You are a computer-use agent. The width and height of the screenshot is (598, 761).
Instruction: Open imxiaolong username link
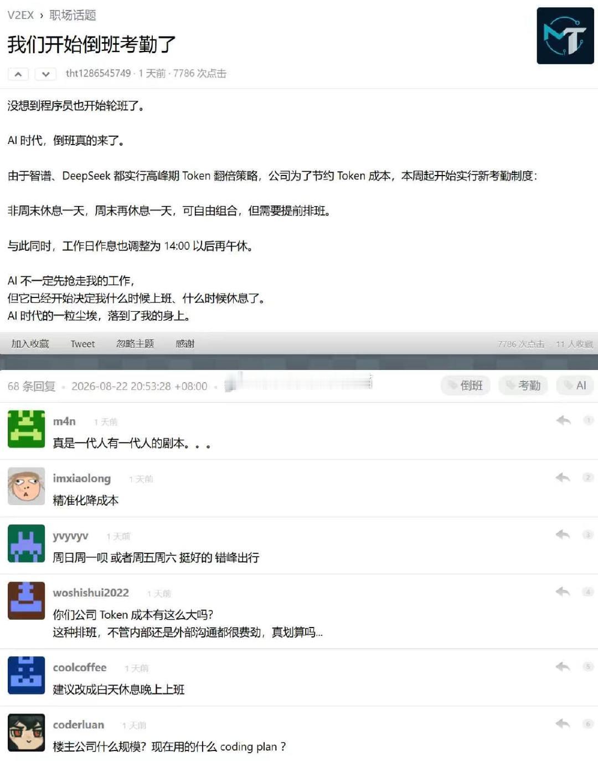click(x=82, y=479)
